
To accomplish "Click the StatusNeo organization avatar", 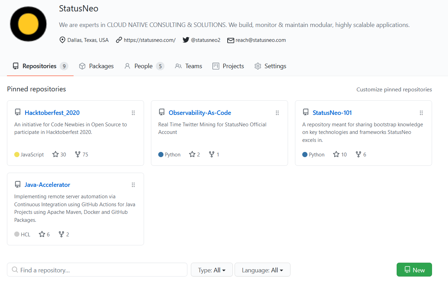I will pyautogui.click(x=28, y=24).
